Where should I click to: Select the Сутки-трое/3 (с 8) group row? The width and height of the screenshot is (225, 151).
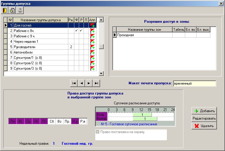(x=50, y=68)
